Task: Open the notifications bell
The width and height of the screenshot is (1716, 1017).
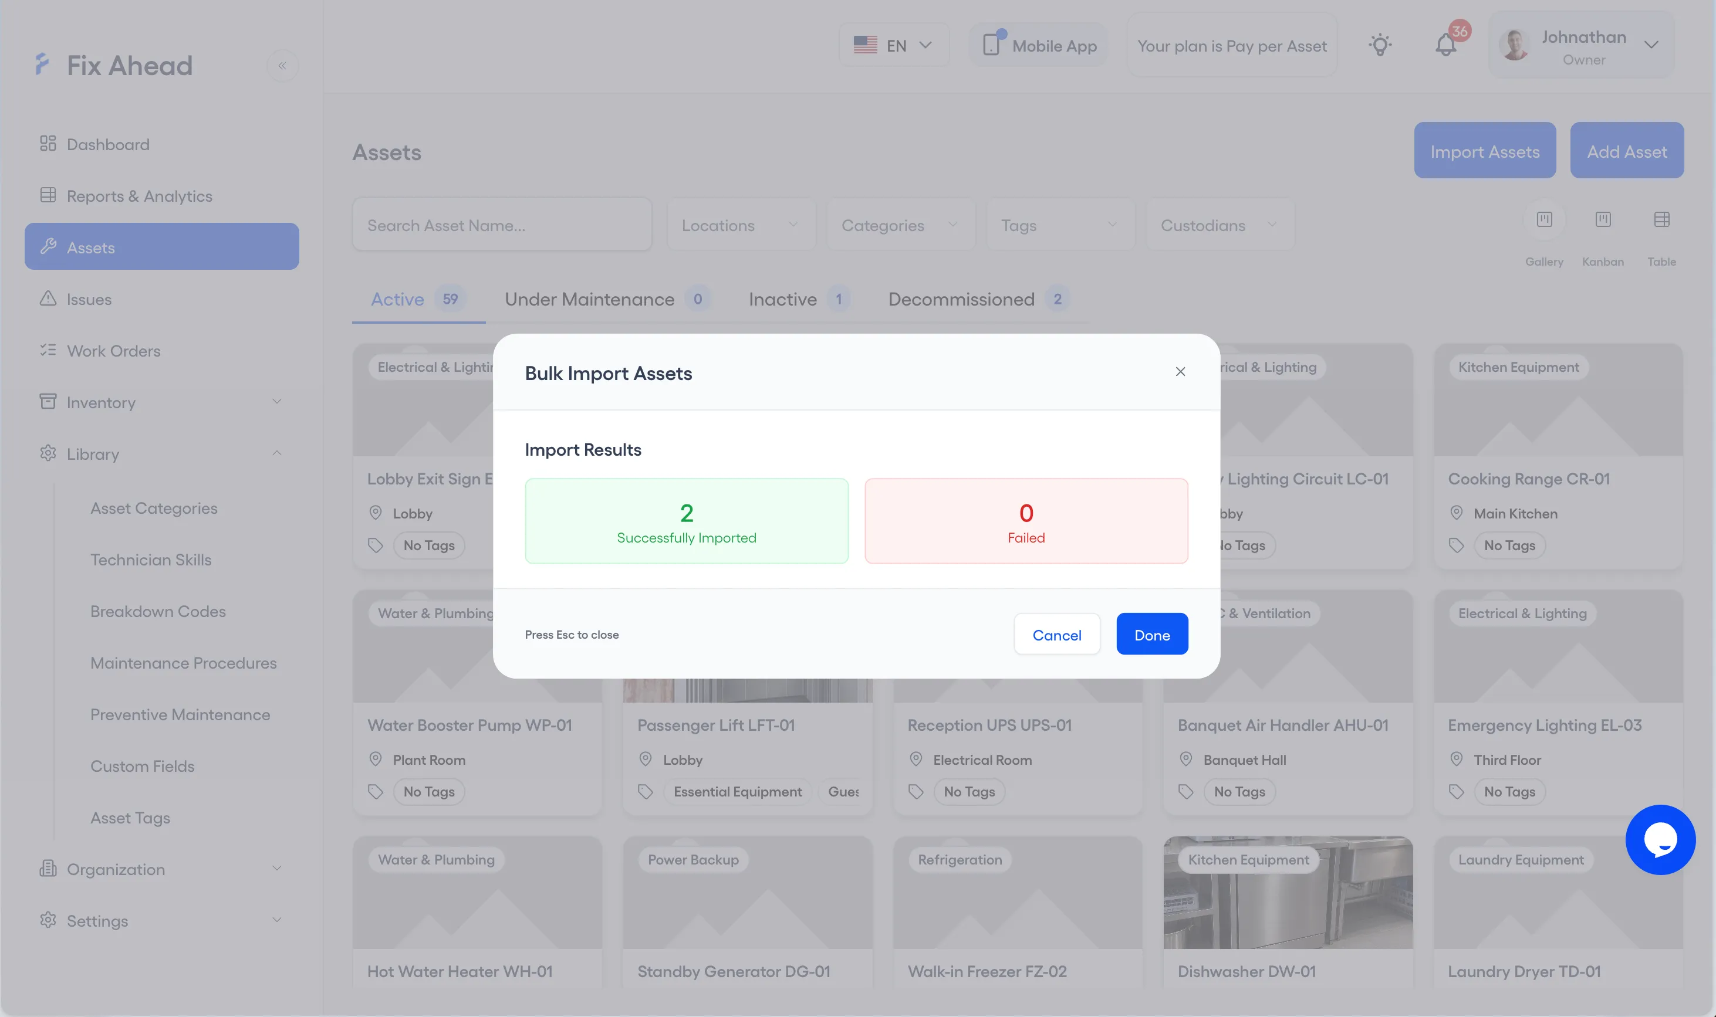Action: click(1446, 45)
